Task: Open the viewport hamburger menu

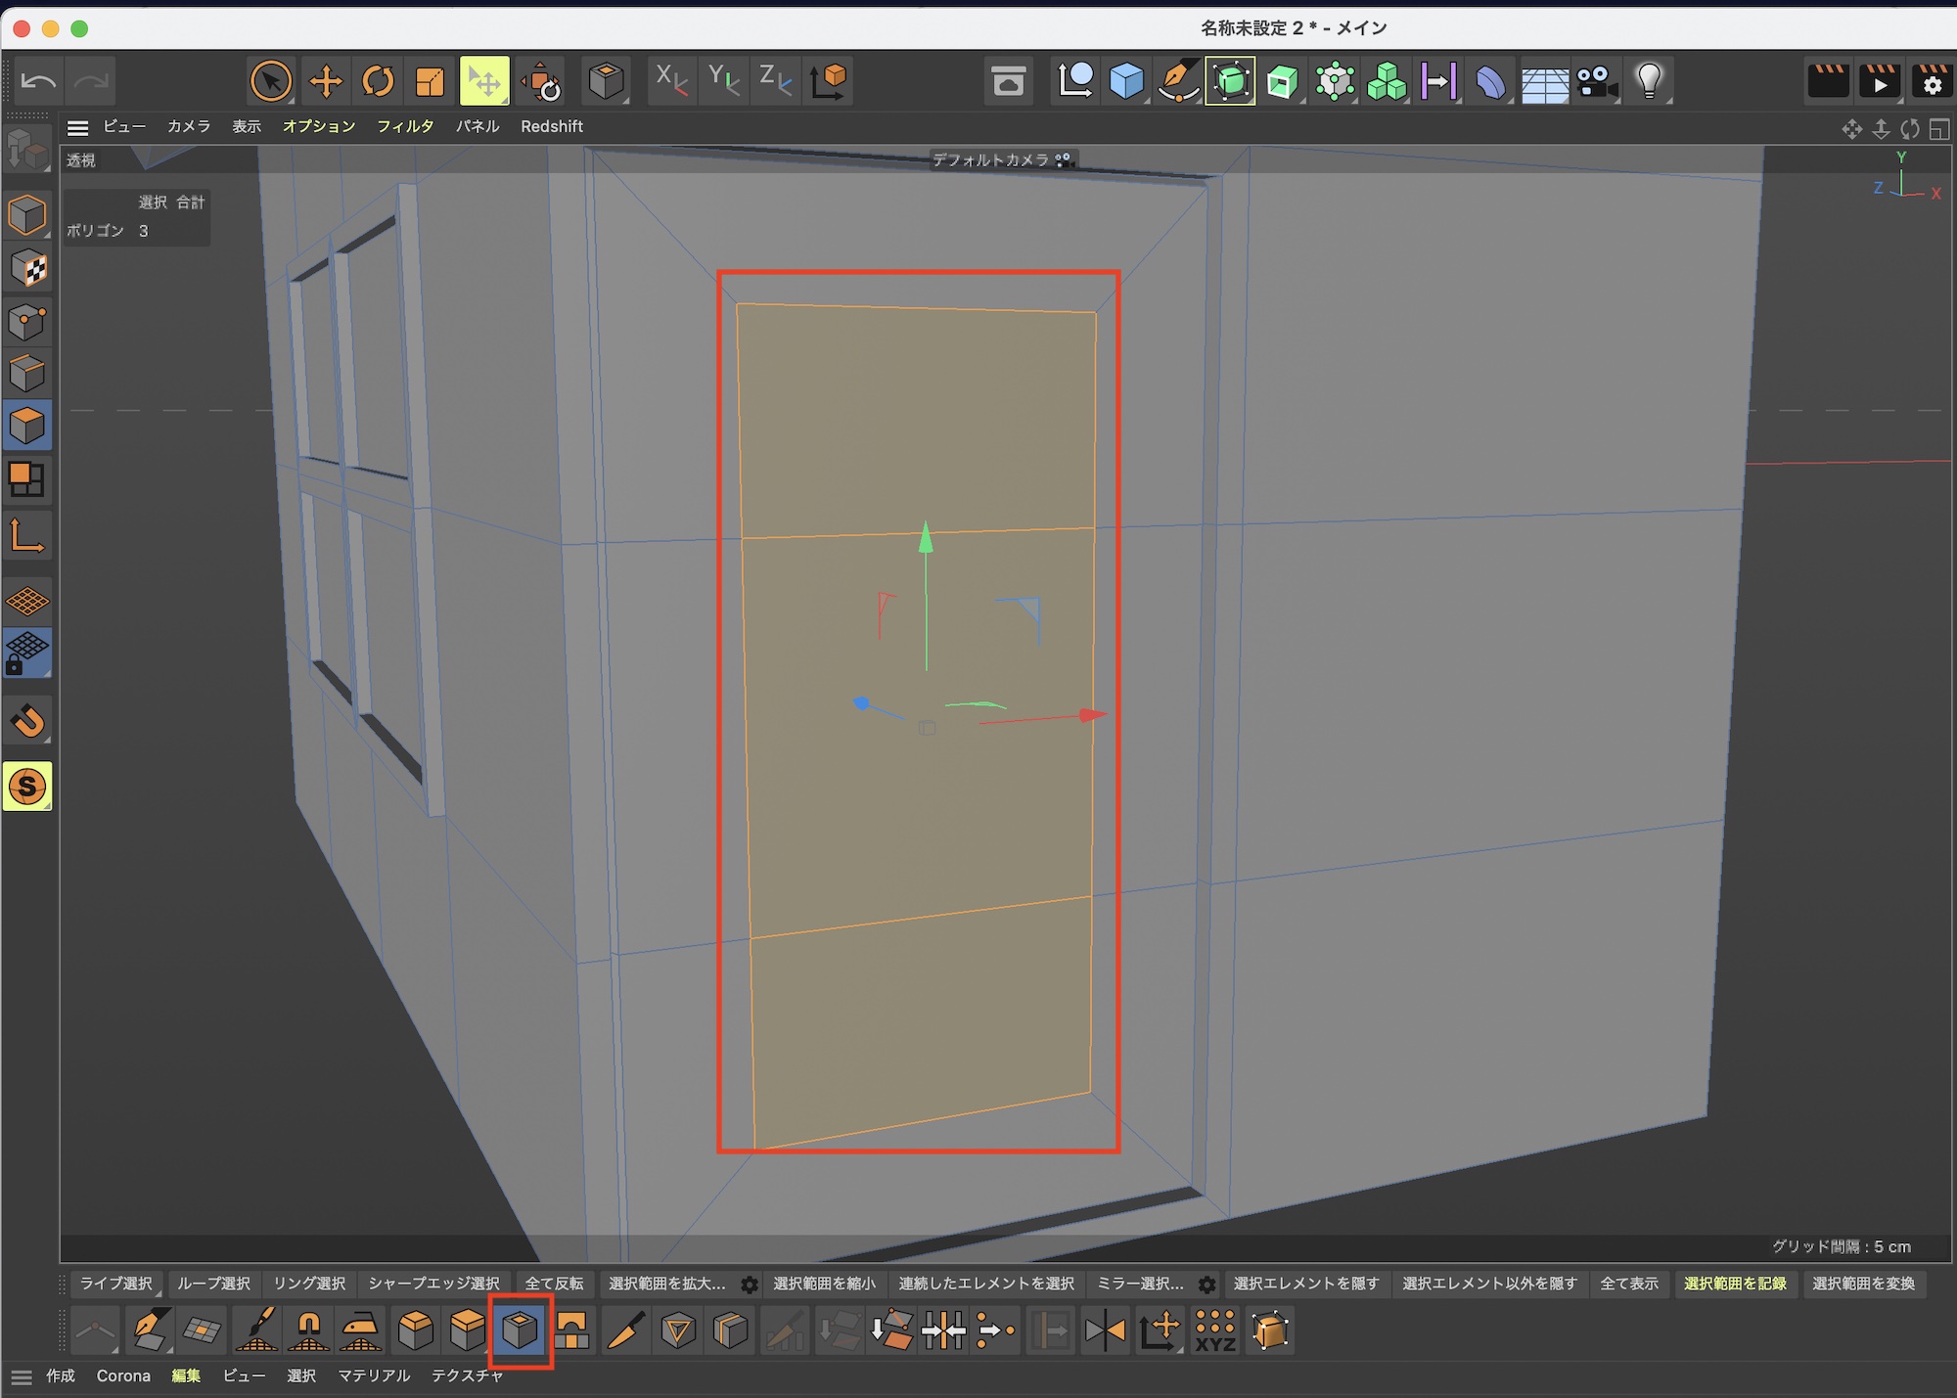Action: tap(78, 127)
